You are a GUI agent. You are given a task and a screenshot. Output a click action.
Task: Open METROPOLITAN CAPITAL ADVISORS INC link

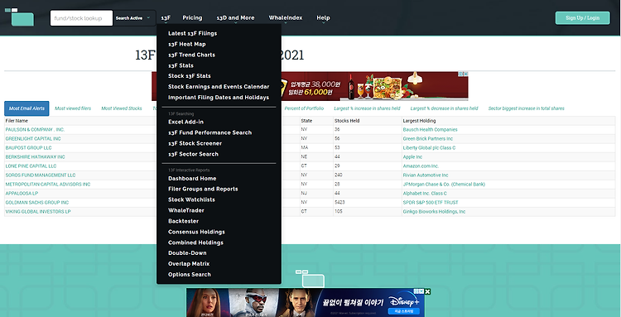[48, 184]
